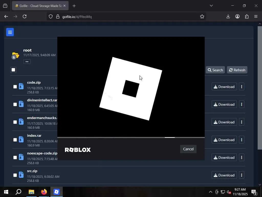262x197 pixels.
Task: Select the index.rar checkbox
Action: point(15,140)
